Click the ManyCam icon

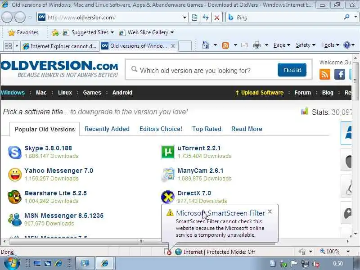(x=168, y=175)
